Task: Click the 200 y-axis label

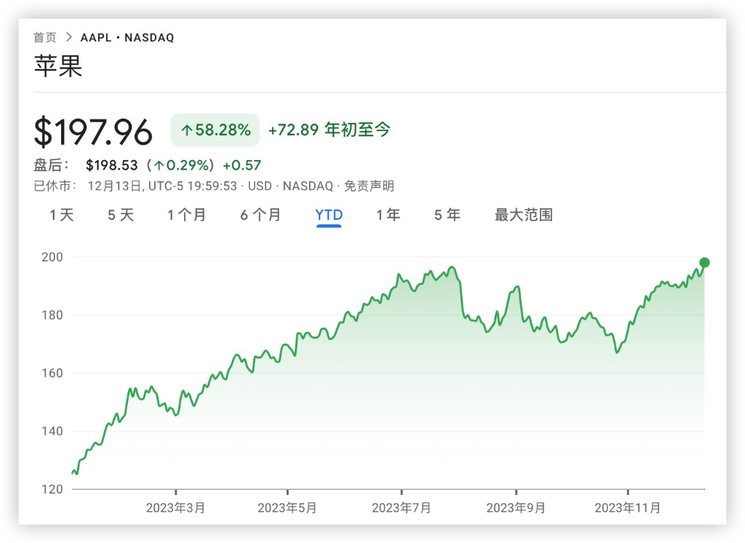Action: coord(52,257)
